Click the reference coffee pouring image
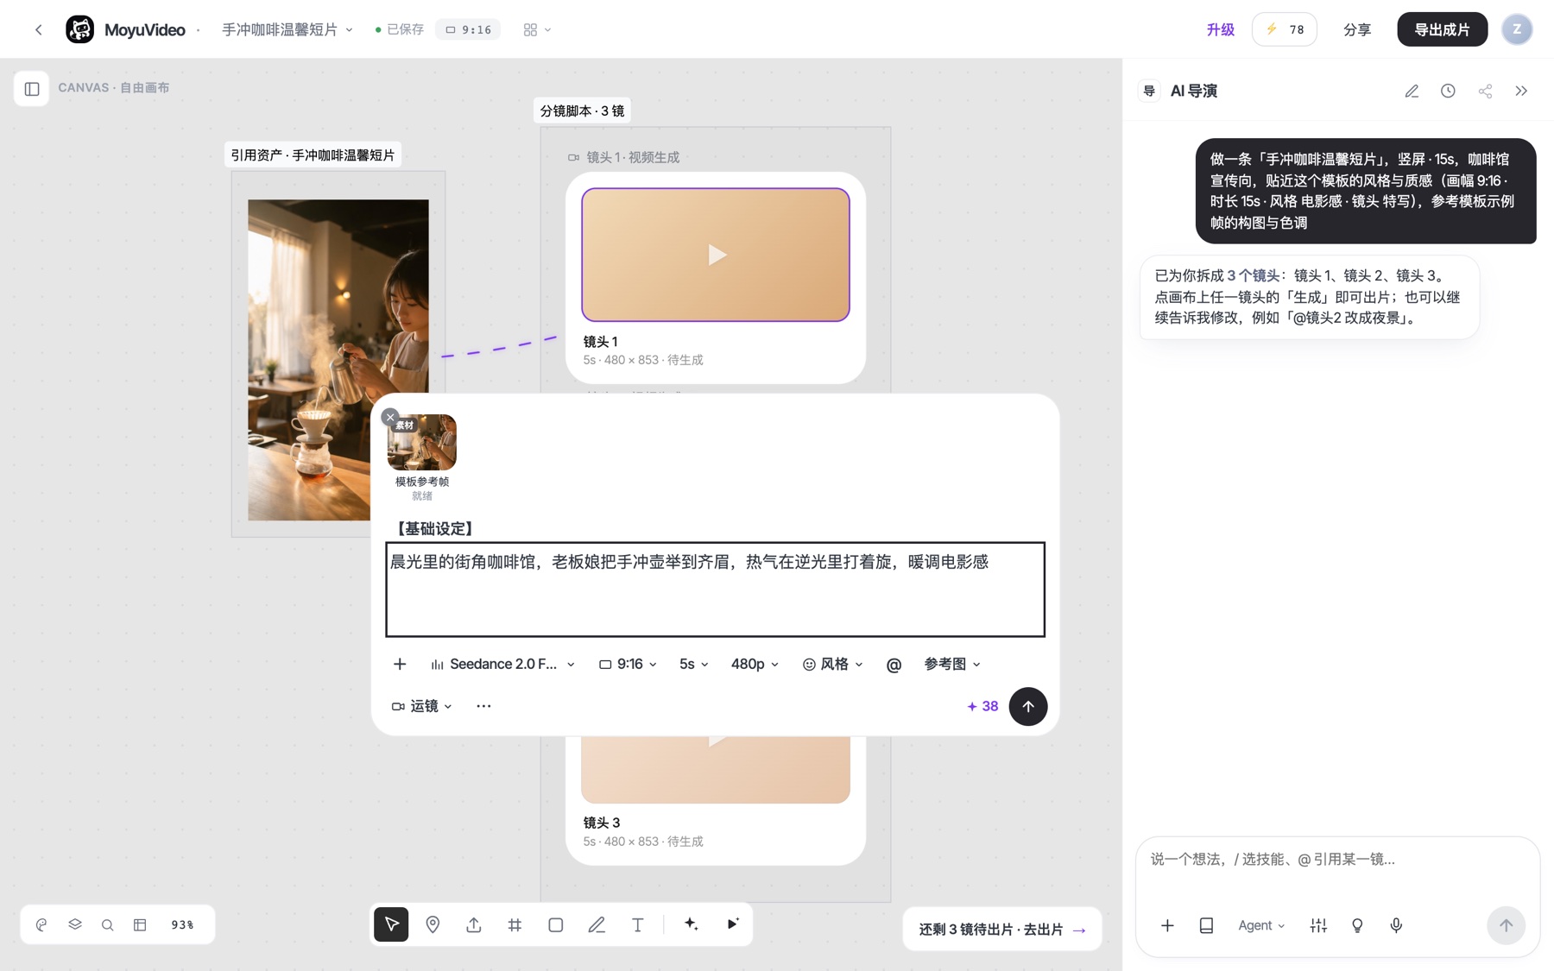Viewport: 1554px width, 971px height. click(338, 359)
